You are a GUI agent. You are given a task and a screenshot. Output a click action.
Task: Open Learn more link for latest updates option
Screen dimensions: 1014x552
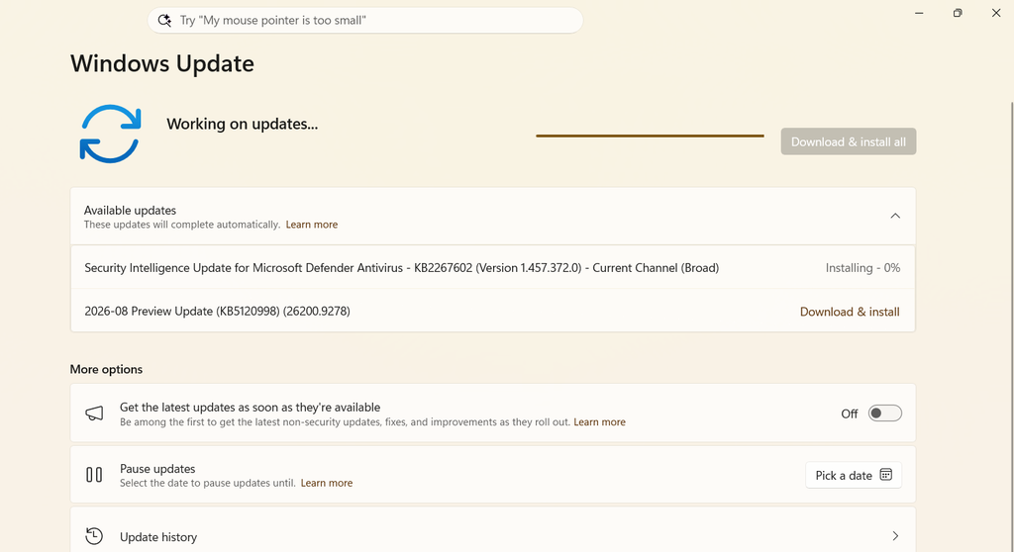point(599,422)
